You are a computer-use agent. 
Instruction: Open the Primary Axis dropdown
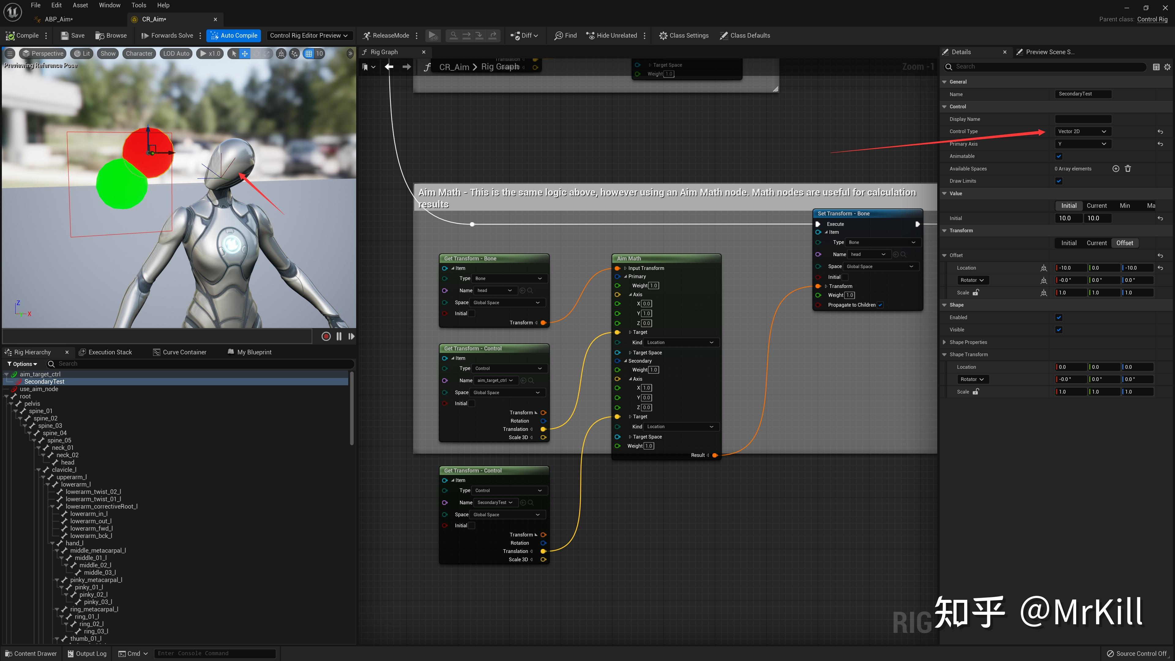[x=1082, y=144]
